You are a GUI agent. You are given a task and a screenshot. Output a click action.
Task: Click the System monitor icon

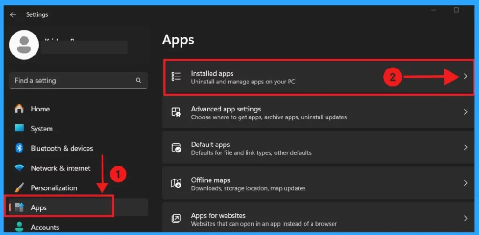[19, 129]
